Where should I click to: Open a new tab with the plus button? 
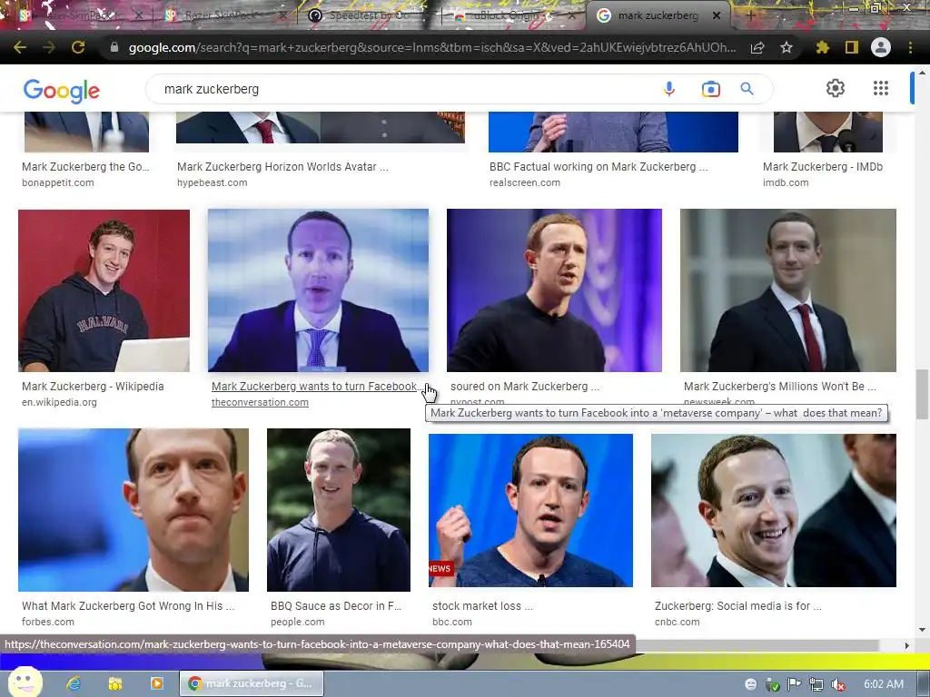751,15
